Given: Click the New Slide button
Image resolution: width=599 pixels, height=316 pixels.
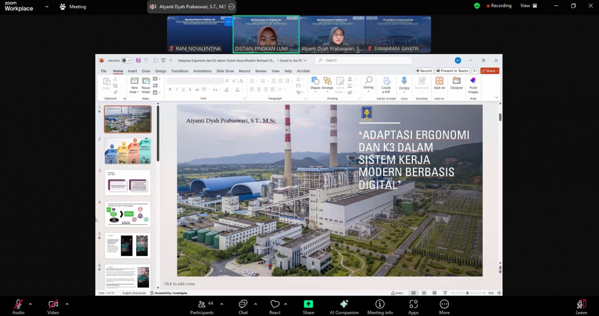Looking at the screenshot, I should [x=134, y=85].
